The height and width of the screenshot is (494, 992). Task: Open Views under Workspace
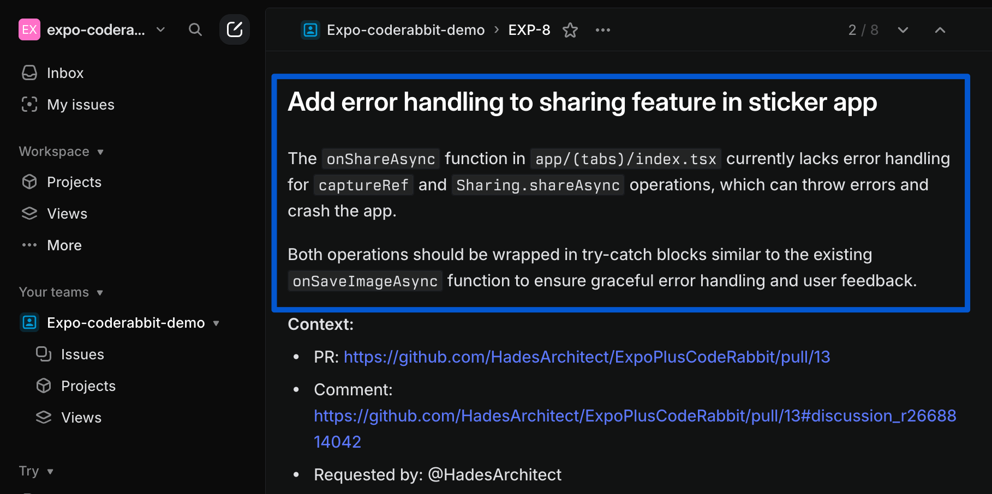pos(67,213)
